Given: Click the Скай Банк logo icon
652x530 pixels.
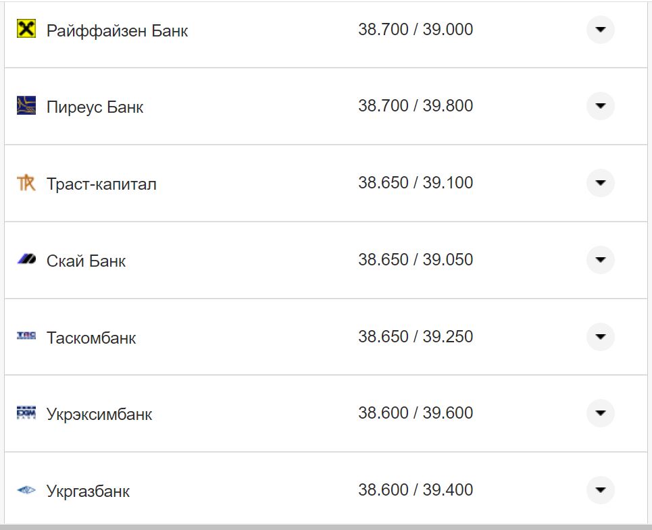Looking at the screenshot, I should 25,259.
